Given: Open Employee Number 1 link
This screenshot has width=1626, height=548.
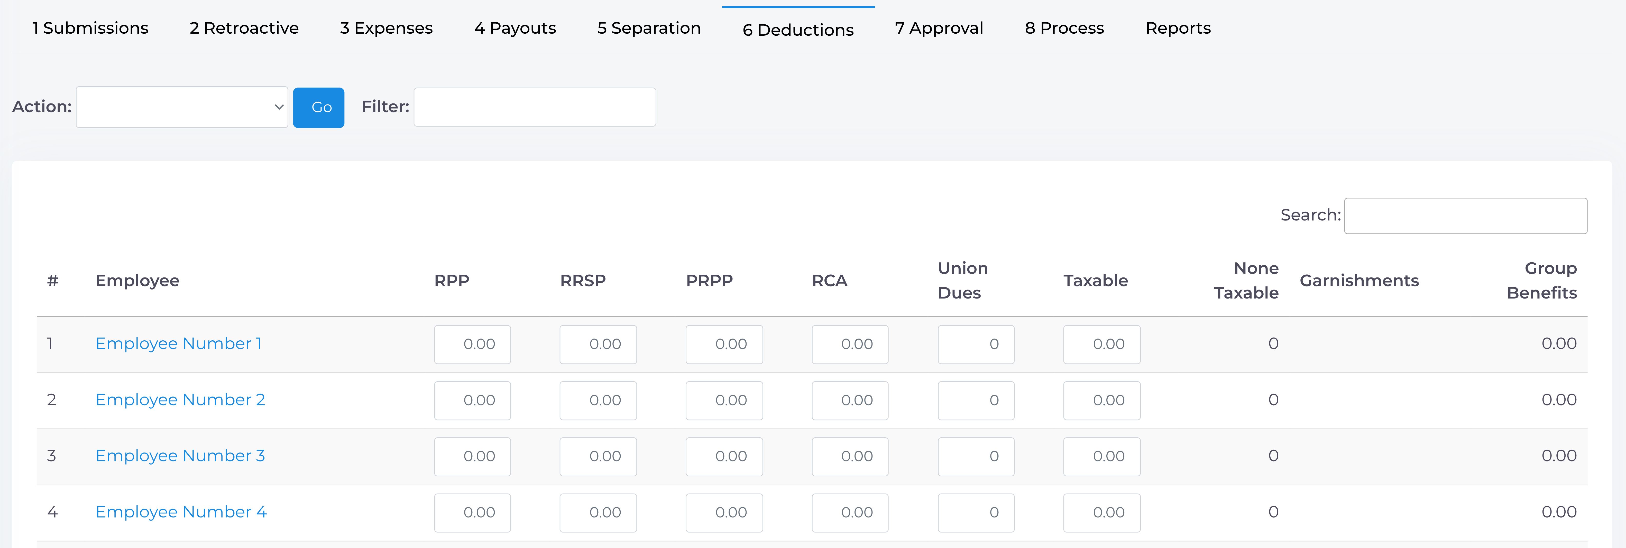Looking at the screenshot, I should tap(178, 344).
